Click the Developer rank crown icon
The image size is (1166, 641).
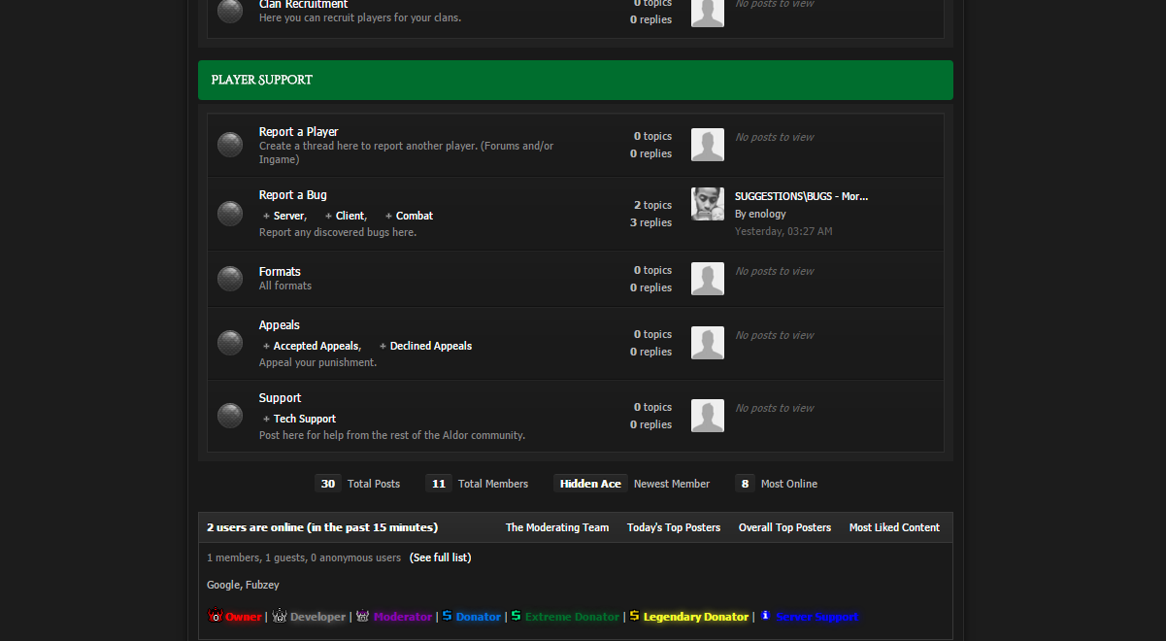pos(280,616)
